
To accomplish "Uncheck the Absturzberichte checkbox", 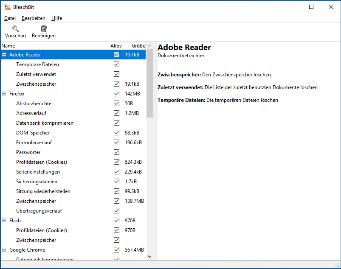I will pos(116,104).
